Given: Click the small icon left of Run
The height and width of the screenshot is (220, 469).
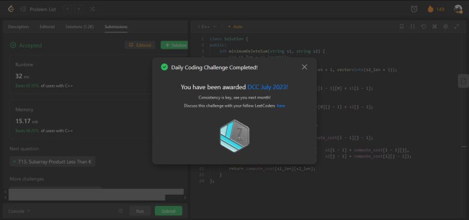Looking at the screenshot, I should (x=121, y=211).
